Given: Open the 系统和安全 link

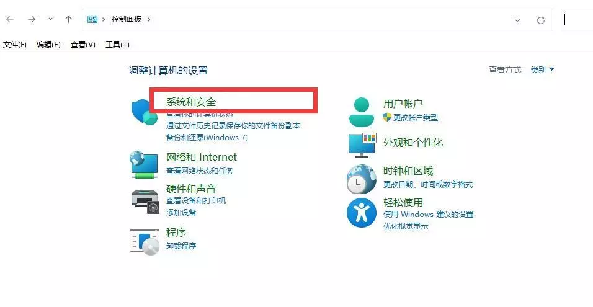Looking at the screenshot, I should [x=191, y=102].
